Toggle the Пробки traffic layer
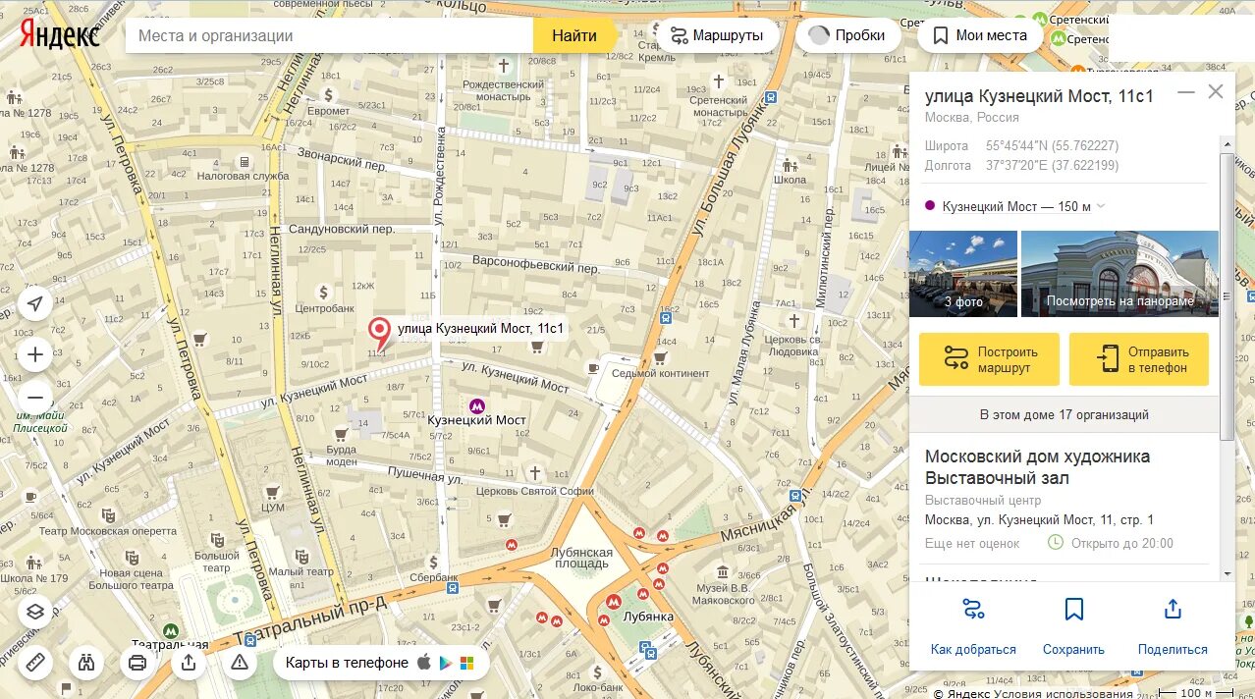The height and width of the screenshot is (699, 1255). pyautogui.click(x=846, y=35)
